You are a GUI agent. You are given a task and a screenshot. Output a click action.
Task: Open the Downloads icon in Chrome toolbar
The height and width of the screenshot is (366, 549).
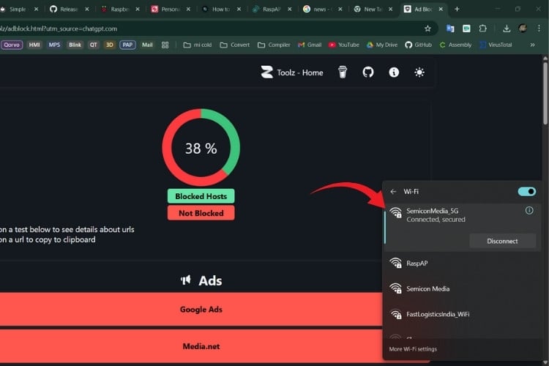coord(507,29)
